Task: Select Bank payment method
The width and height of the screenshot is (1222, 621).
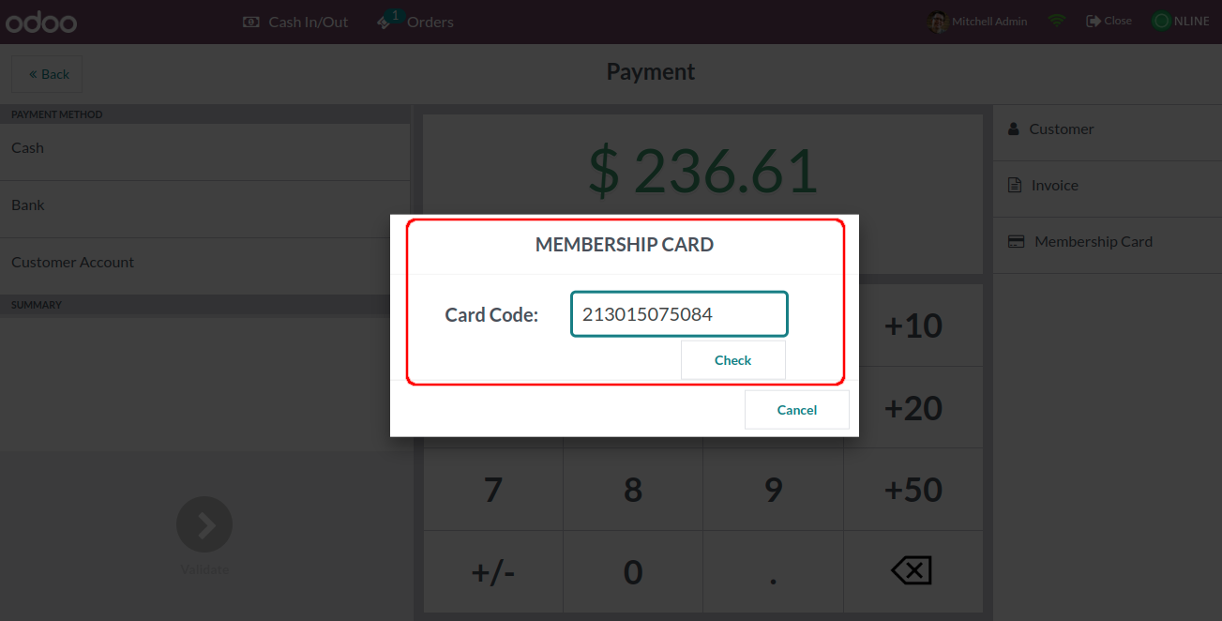Action: (x=204, y=205)
